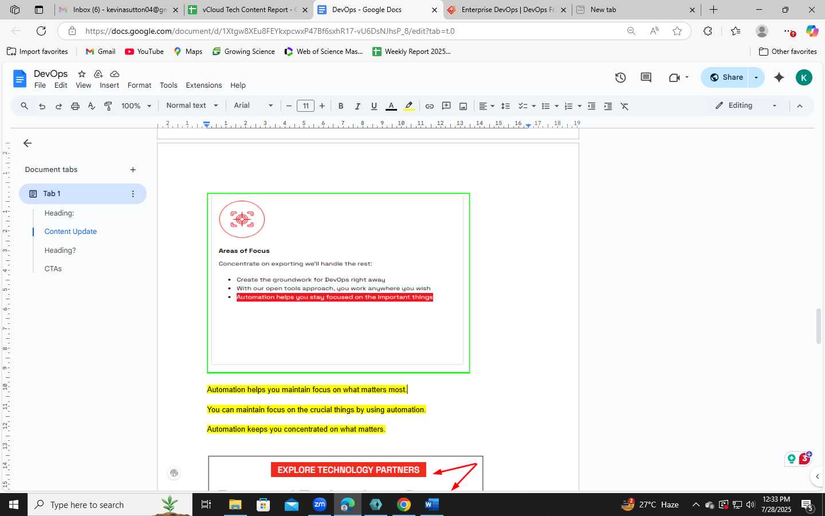Switch to Enterprise DevOps browser tab
This screenshot has height=516, width=825.
(507, 10)
